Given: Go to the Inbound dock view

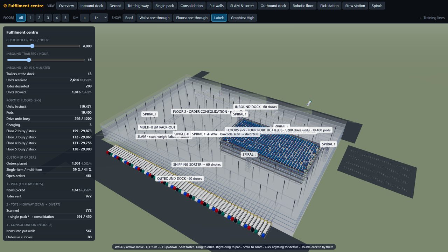Looking at the screenshot, I should click(92, 6).
